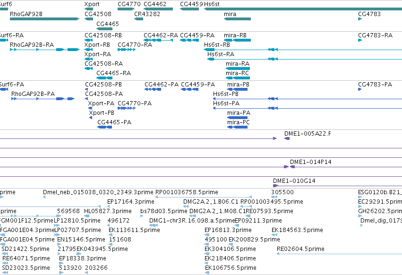The image size is (402, 275).
Task: Click transcript mira-RA
Action: point(238,69)
